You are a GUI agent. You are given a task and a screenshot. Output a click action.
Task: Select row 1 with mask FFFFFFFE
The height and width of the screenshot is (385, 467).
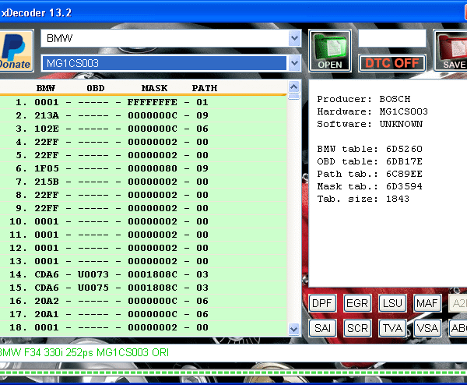pyautogui.click(x=143, y=102)
